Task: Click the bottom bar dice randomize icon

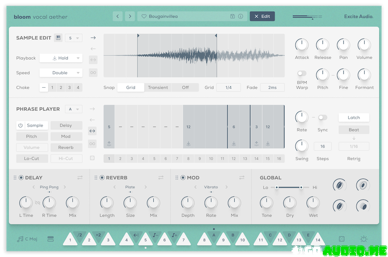Action: click(x=341, y=239)
